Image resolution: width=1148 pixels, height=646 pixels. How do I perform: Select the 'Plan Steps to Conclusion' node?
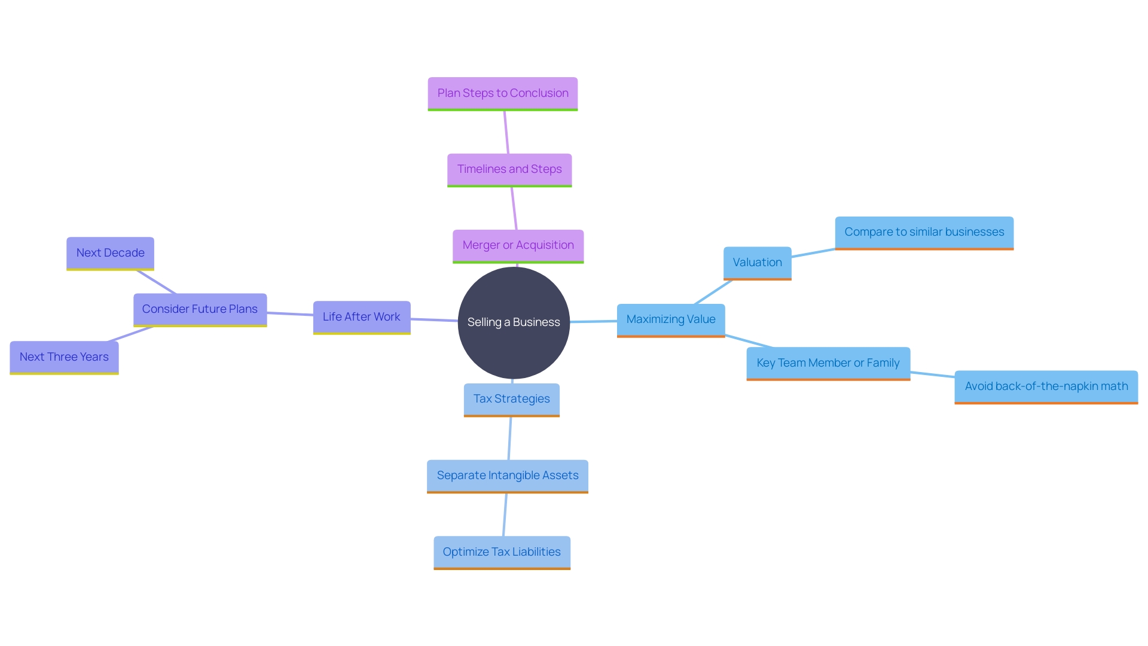click(502, 92)
